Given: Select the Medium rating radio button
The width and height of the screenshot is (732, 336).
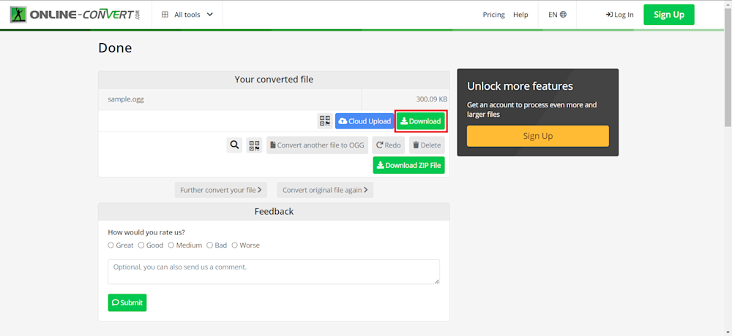Looking at the screenshot, I should tap(171, 245).
